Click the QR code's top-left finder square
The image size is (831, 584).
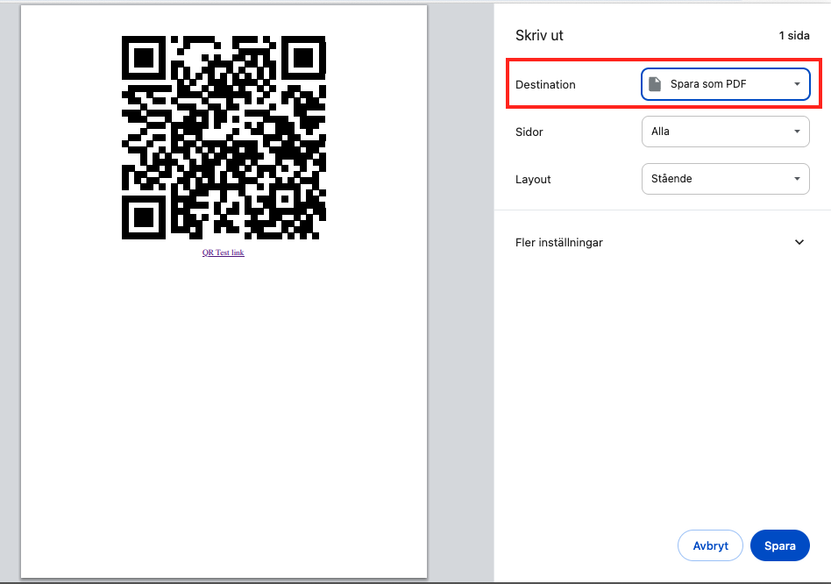point(143,58)
